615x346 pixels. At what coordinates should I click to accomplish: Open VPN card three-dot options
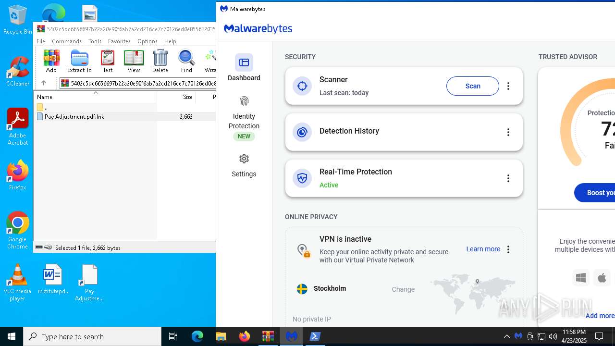pyautogui.click(x=508, y=249)
